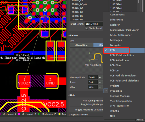Image resolution: width=145 pixels, height=122 pixels.
Task: Select the 合作, 比较和合并 menu entry
Action: pyautogui.click(x=119, y=106)
